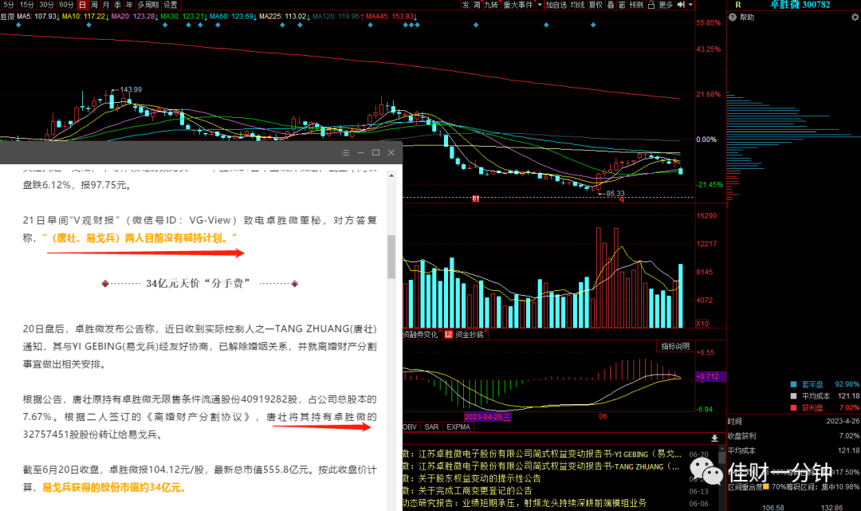Open 指标说明 indicator description
Screen dimensions: 861x511
click(x=675, y=346)
